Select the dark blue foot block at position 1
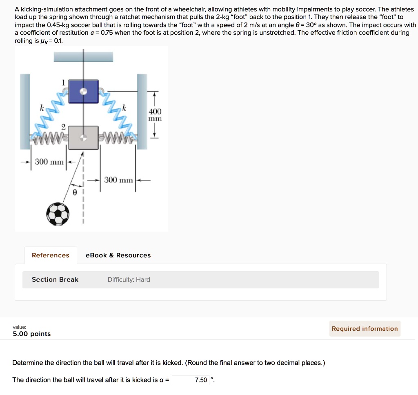 coord(83,91)
